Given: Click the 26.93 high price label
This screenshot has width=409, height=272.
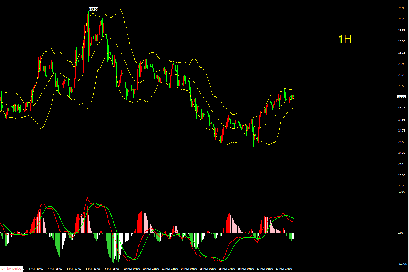Looking at the screenshot, I should tap(94, 9).
